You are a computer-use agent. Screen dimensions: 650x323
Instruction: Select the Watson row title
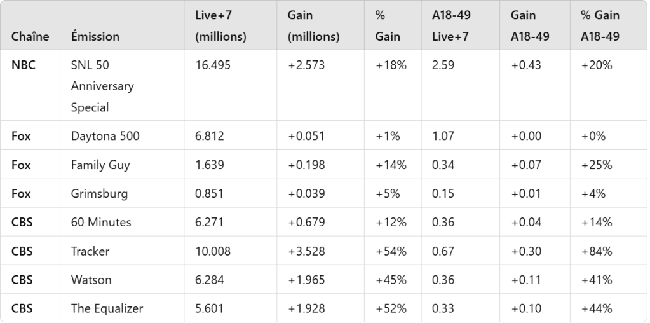pos(91,280)
